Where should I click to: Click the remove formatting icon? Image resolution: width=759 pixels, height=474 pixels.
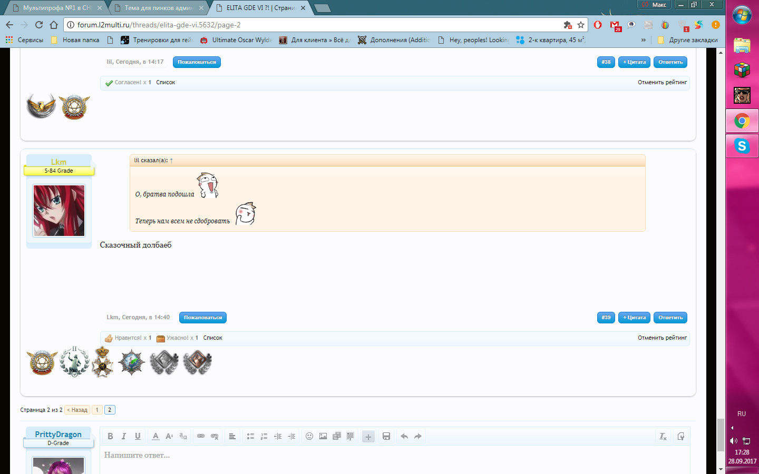pyautogui.click(x=663, y=436)
